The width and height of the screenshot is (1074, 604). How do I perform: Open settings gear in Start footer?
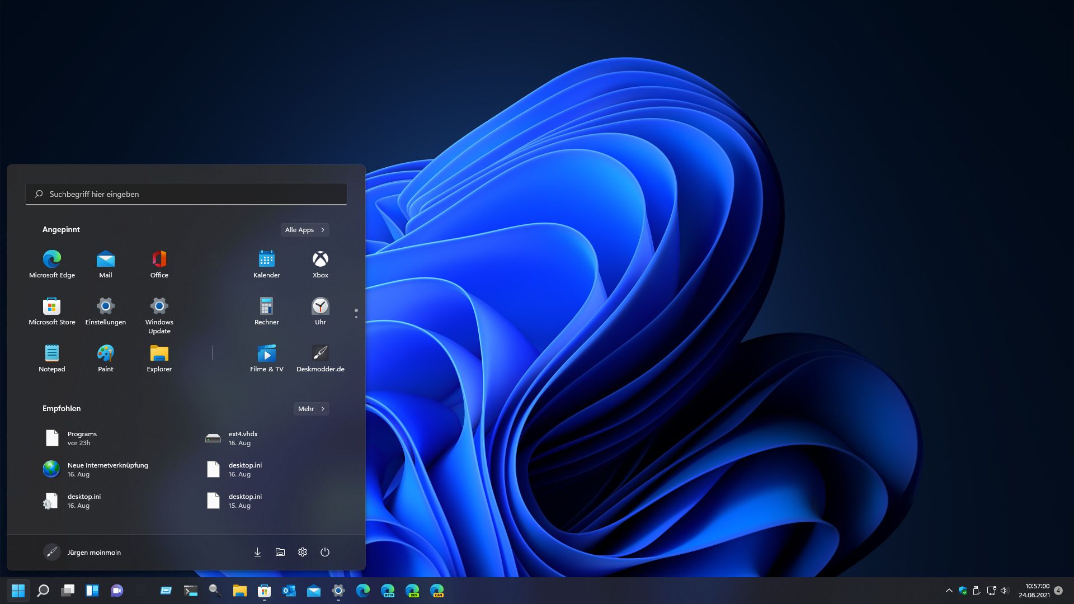[x=303, y=552]
